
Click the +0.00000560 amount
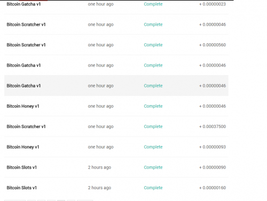[x=213, y=45]
